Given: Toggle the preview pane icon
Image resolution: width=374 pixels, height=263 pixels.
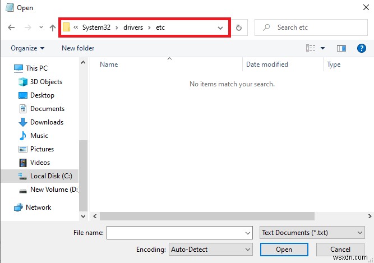Looking at the screenshot, I should click(x=341, y=48).
